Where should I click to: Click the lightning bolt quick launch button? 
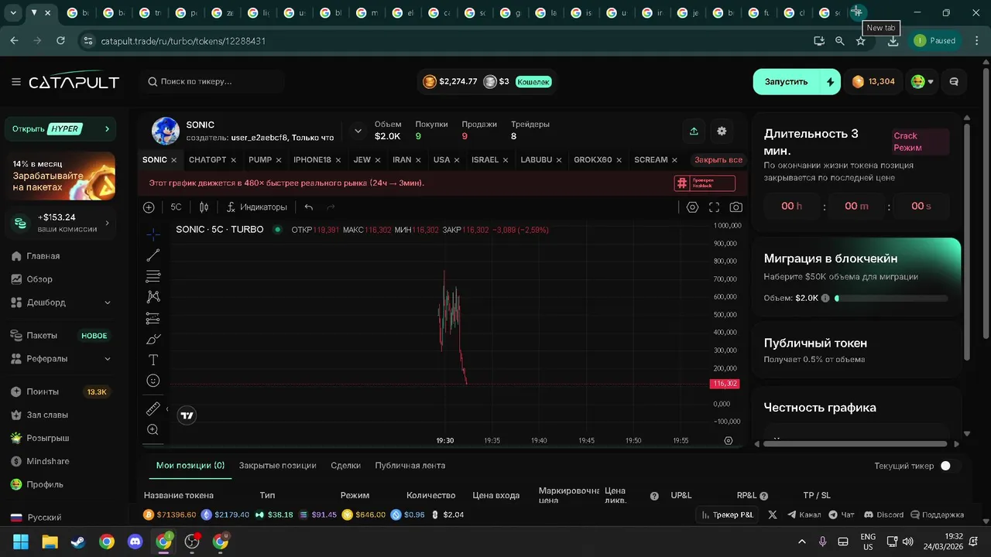click(x=830, y=81)
